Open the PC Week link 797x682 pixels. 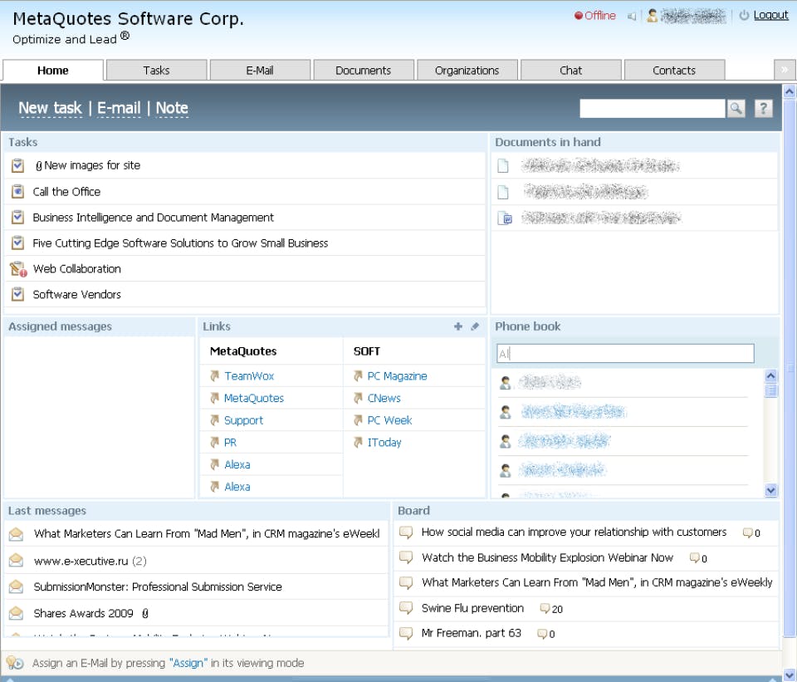(389, 420)
